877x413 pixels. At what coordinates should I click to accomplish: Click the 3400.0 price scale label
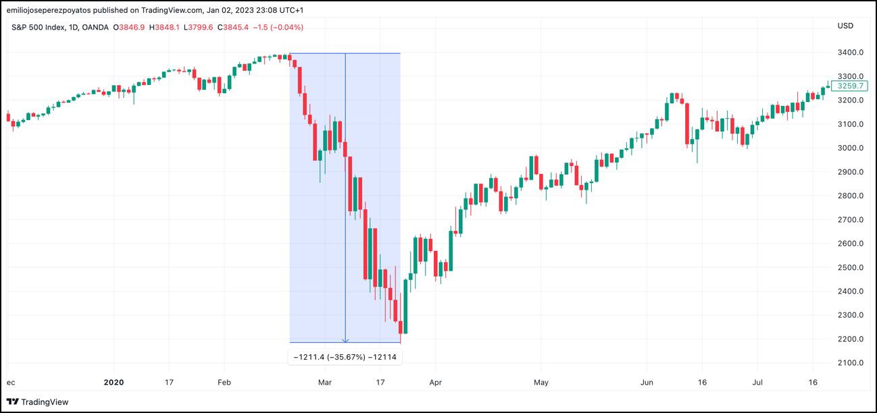(x=850, y=53)
